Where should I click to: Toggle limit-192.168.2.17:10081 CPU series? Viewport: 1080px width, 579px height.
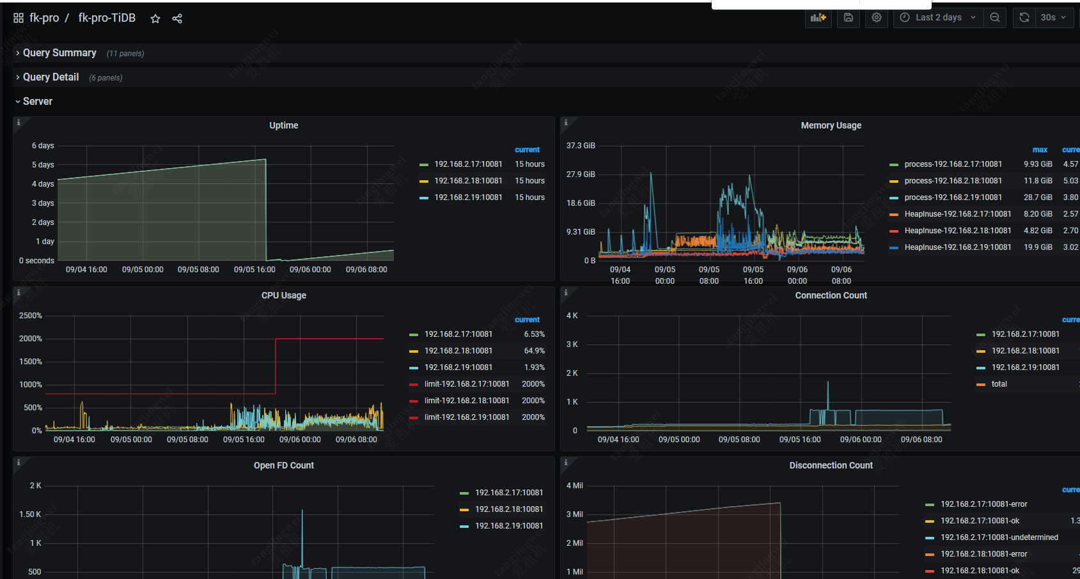pyautogui.click(x=467, y=384)
